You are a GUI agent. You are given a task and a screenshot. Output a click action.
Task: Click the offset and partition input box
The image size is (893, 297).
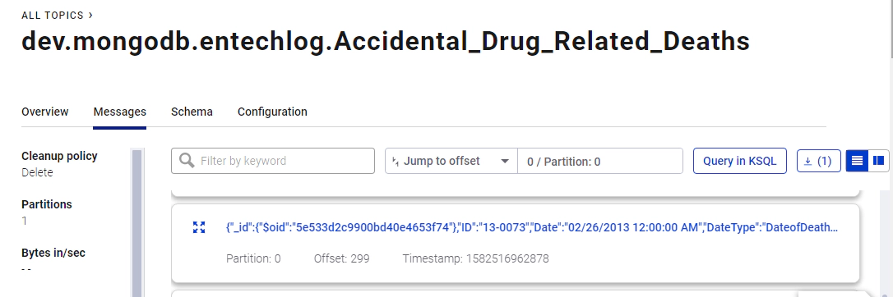[x=600, y=162]
